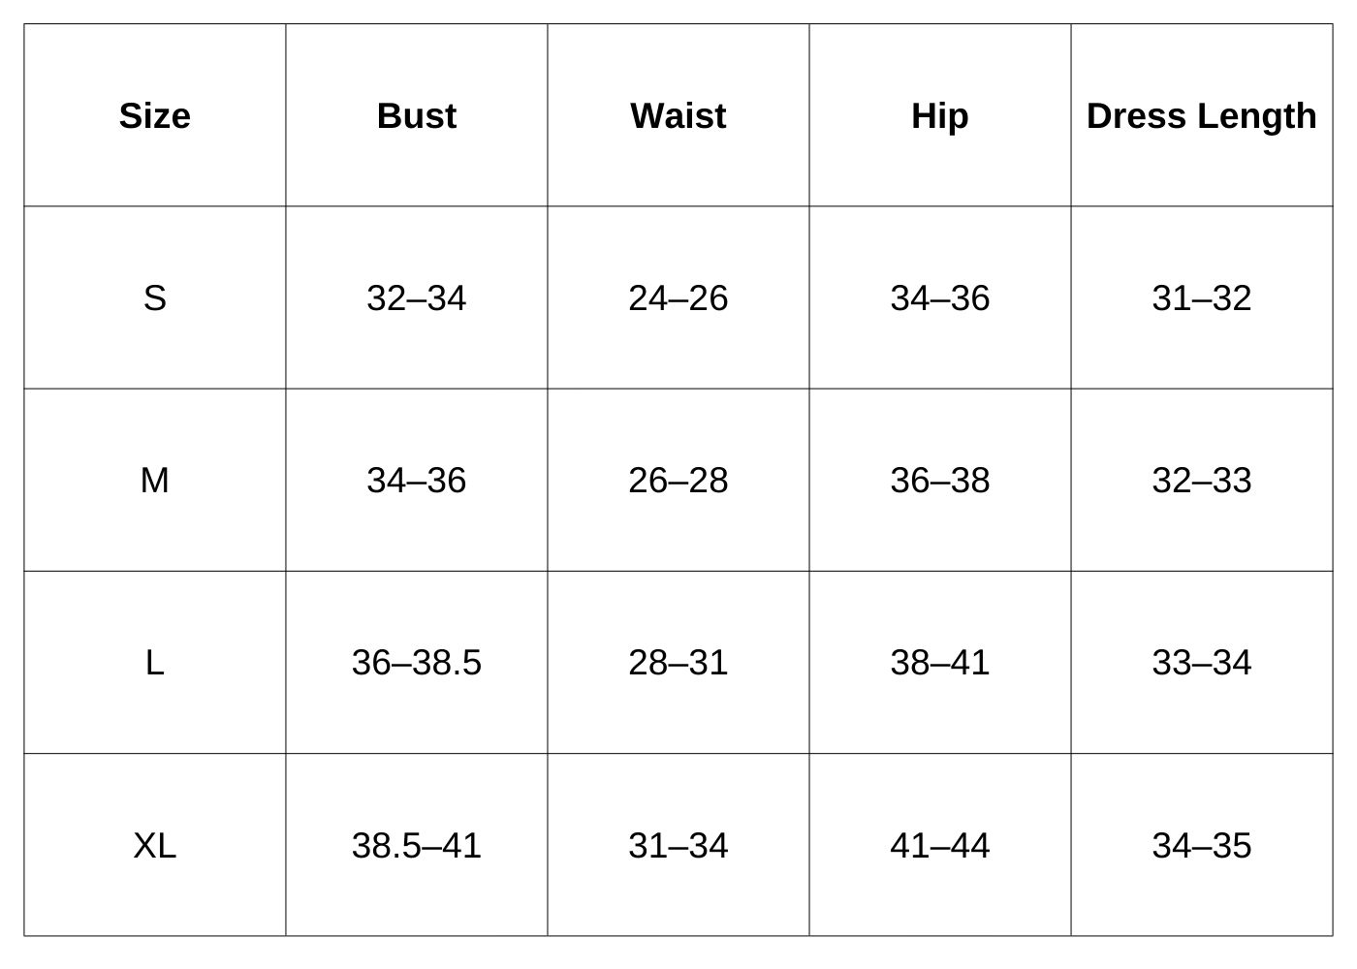Select hip value 38–41 cell
Image resolution: width=1357 pixels, height=969 pixels.
(940, 663)
